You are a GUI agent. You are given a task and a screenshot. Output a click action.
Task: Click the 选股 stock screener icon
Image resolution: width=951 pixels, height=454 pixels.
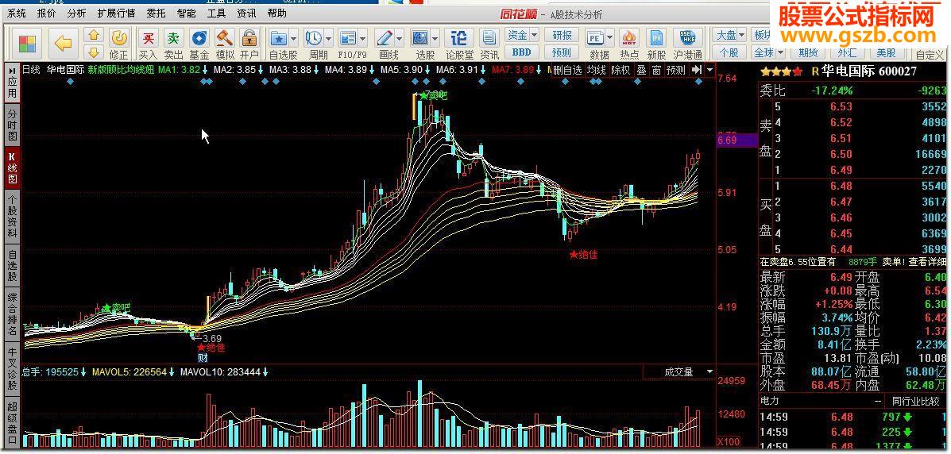(x=421, y=38)
